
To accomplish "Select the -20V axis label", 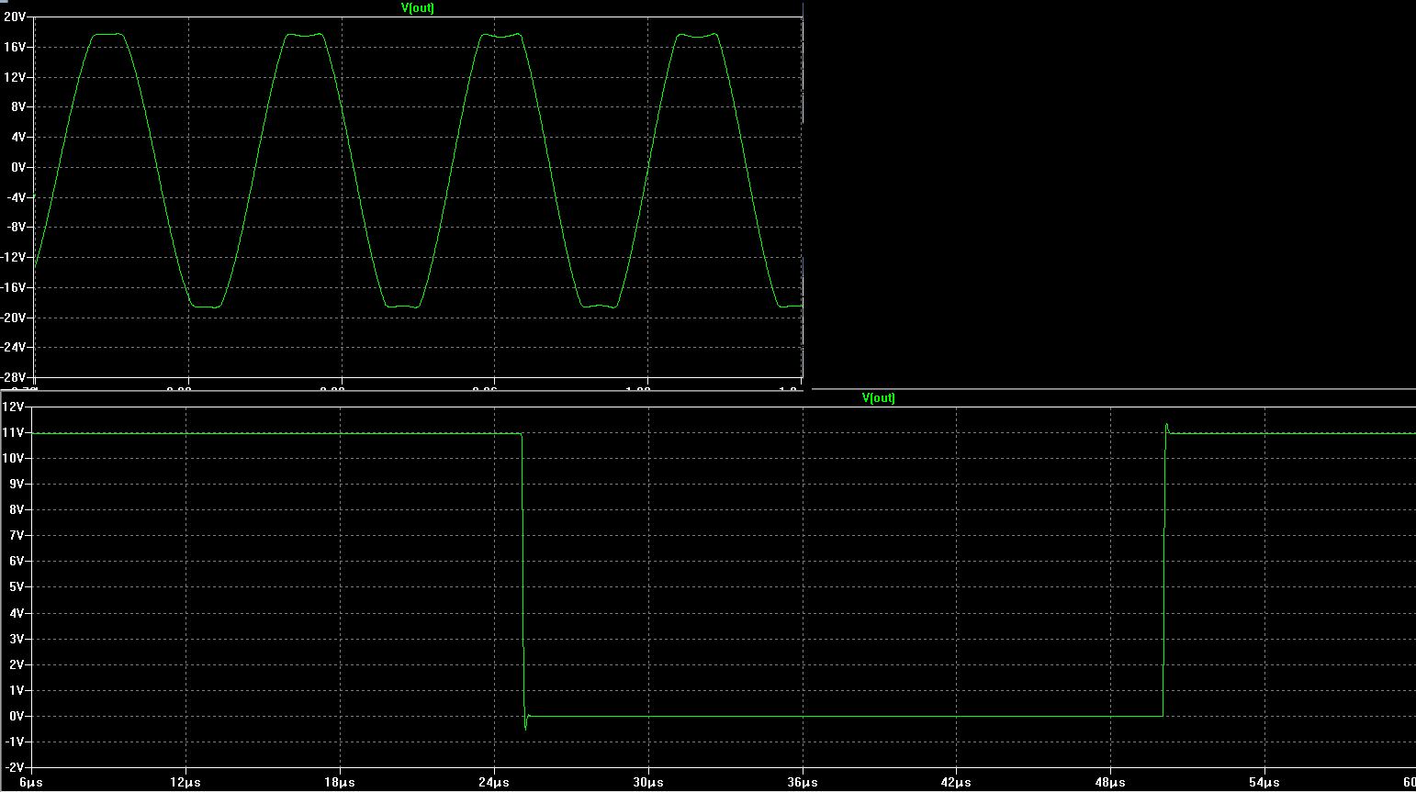I will pos(14,318).
